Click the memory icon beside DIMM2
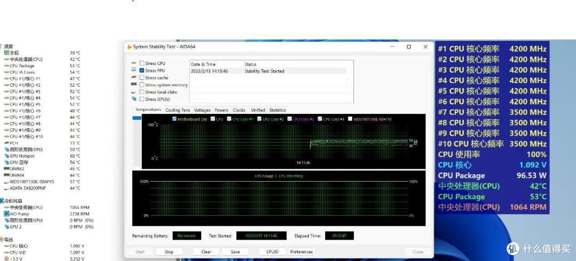The width and height of the screenshot is (576, 261). point(6,168)
